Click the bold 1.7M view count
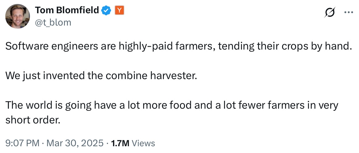359x153 pixels. [x=120, y=143]
